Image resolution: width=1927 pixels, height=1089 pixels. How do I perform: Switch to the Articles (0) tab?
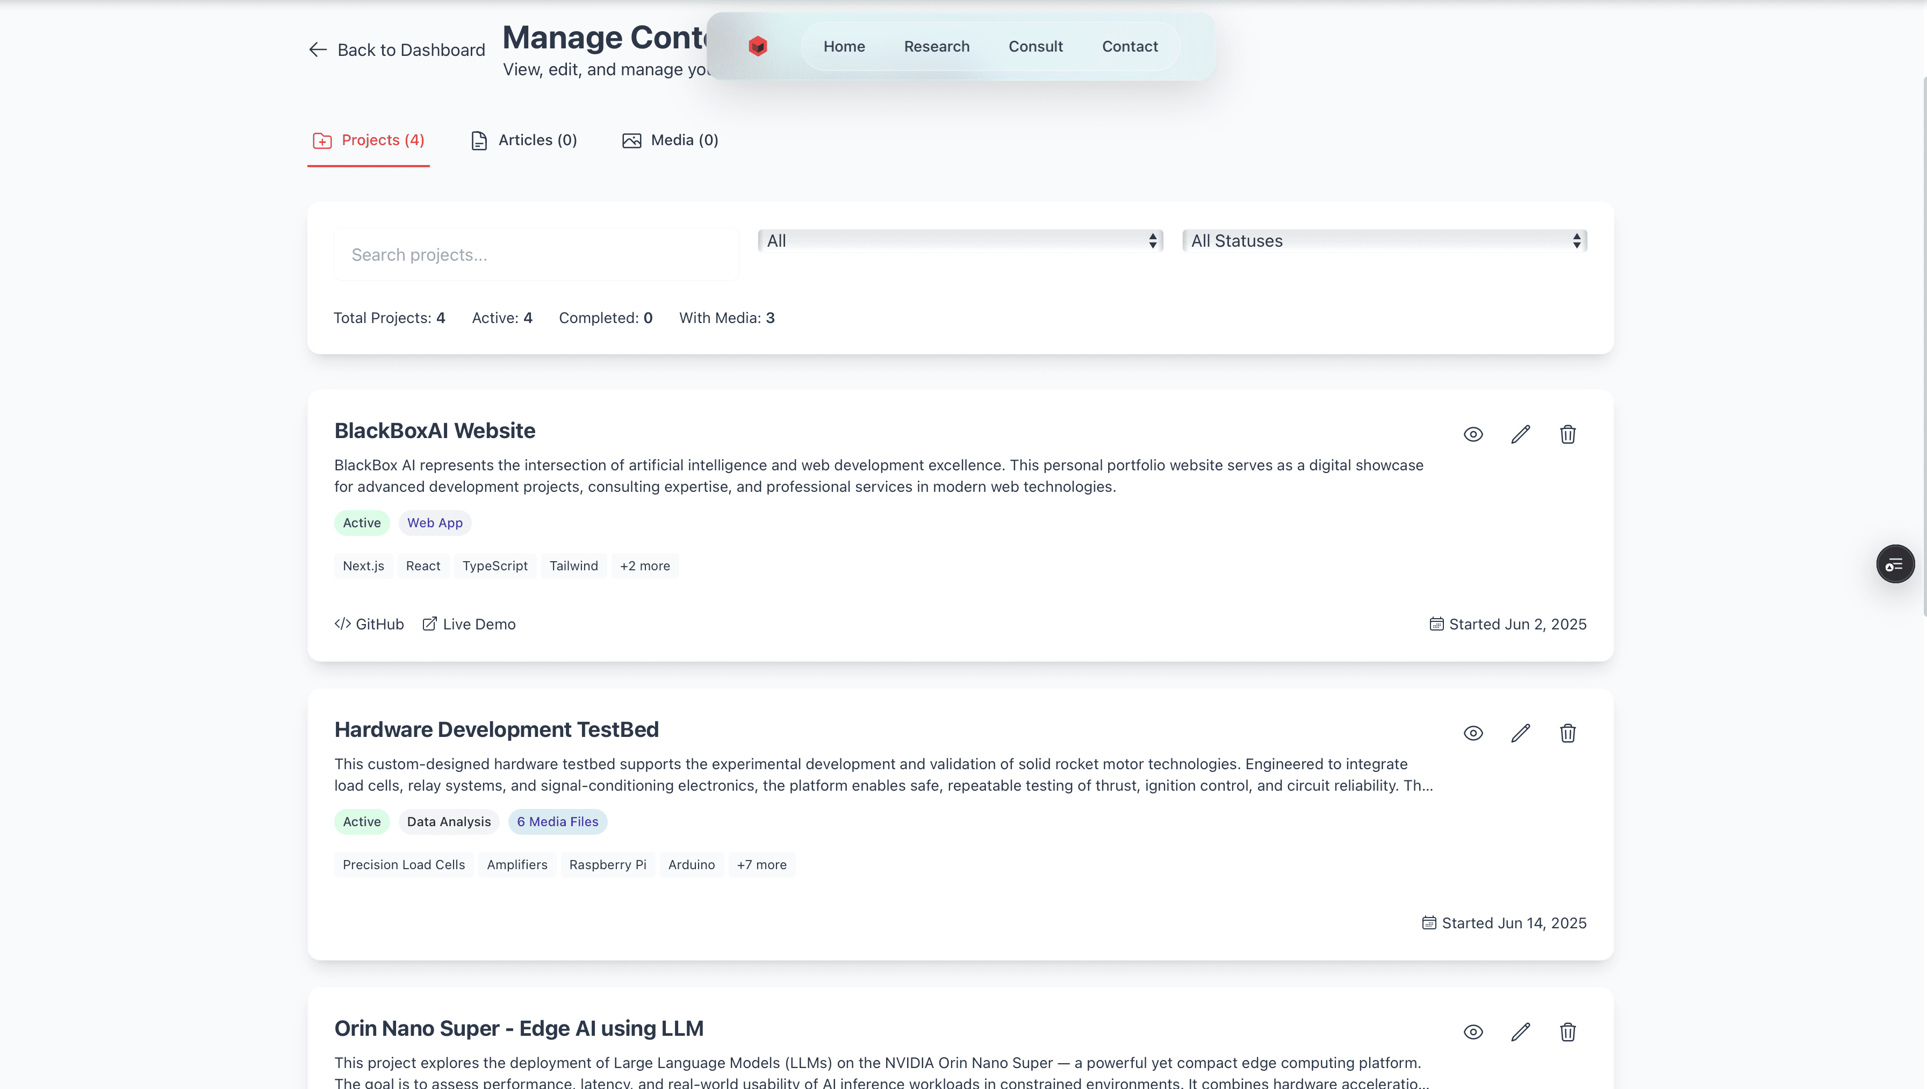pyautogui.click(x=523, y=140)
